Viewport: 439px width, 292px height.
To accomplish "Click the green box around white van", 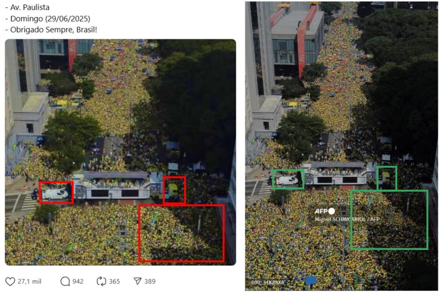I will point(288,179).
